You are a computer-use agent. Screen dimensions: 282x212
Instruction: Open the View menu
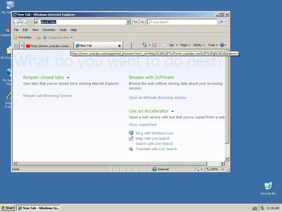pos(35,30)
